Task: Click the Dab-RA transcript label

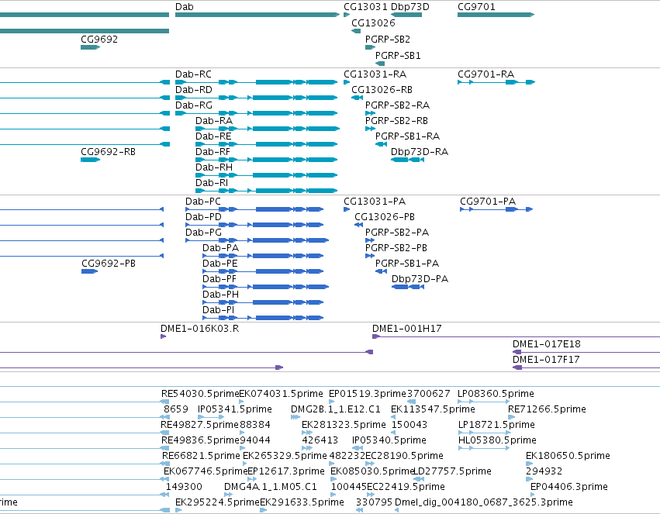Action: 214,121
